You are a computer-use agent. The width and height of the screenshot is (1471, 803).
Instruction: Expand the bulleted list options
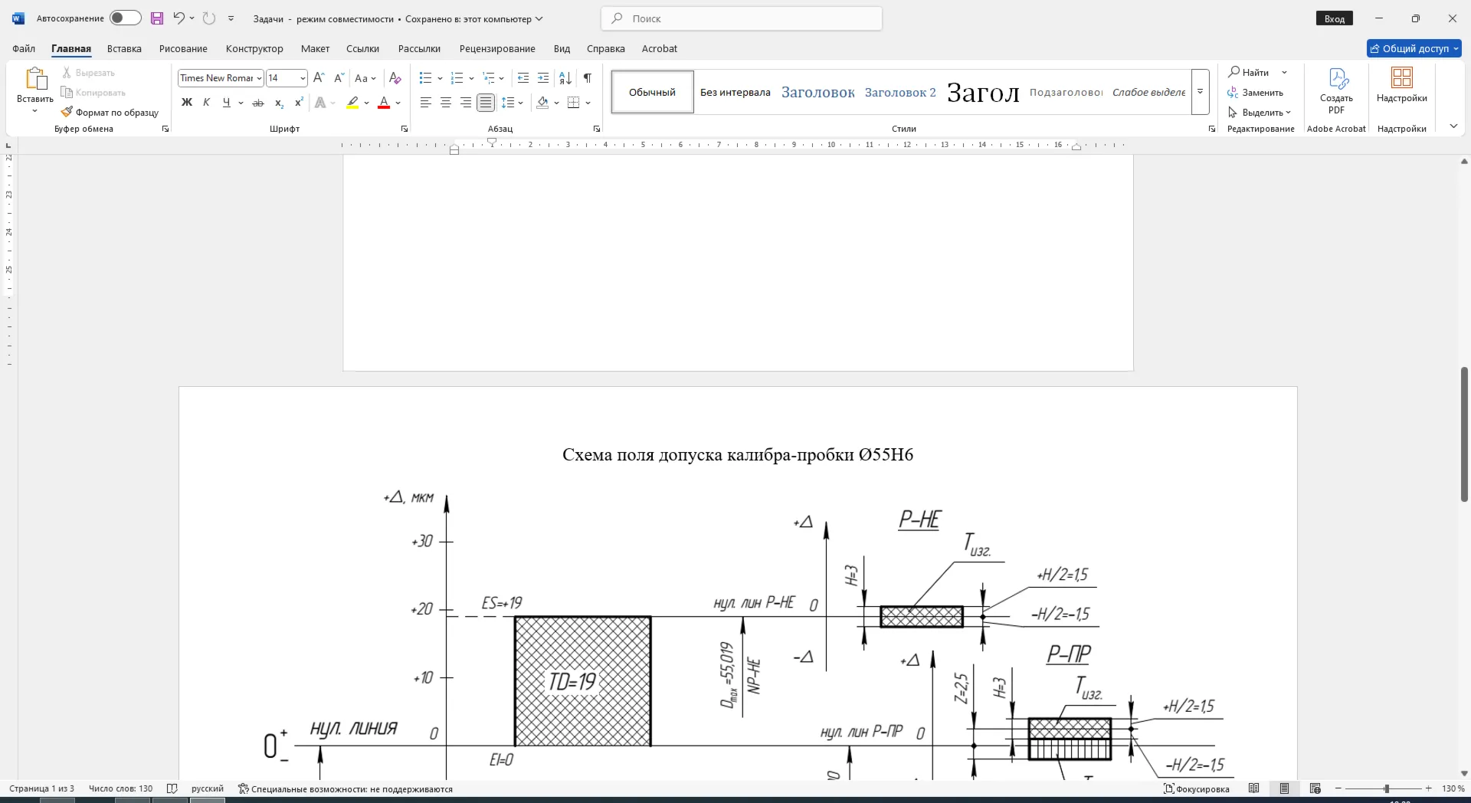(x=440, y=78)
